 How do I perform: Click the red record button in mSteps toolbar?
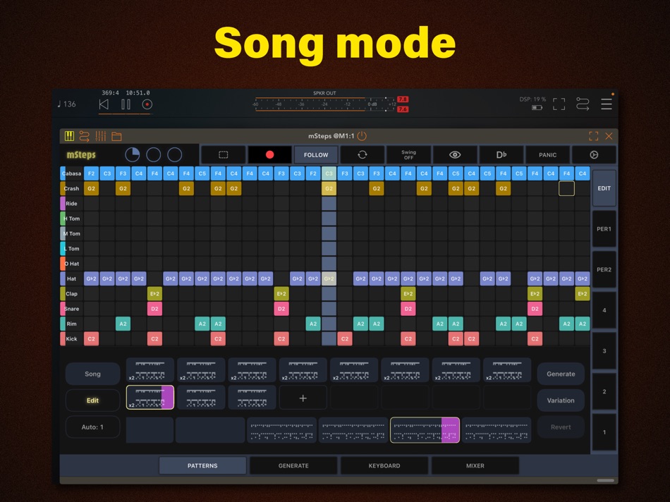[269, 154]
